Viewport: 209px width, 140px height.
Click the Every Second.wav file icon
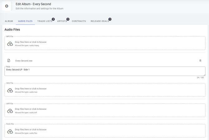[9, 61]
